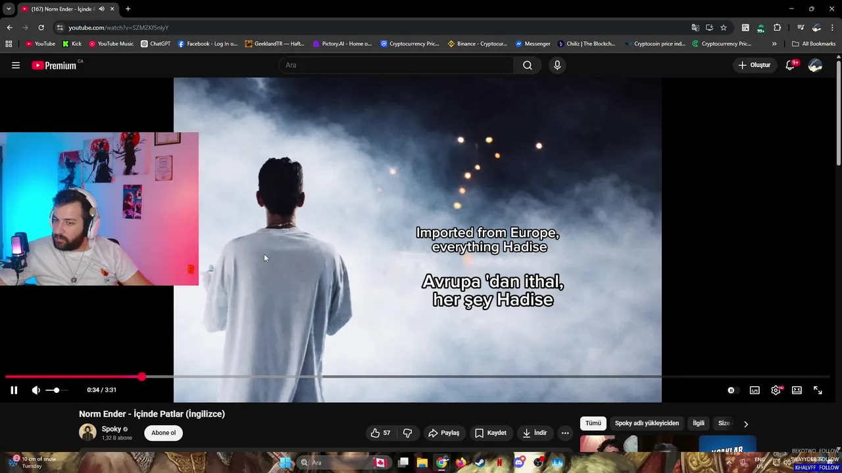This screenshot has width=842, height=473.
Task: Open YouTube notifications bell
Action: coord(791,65)
